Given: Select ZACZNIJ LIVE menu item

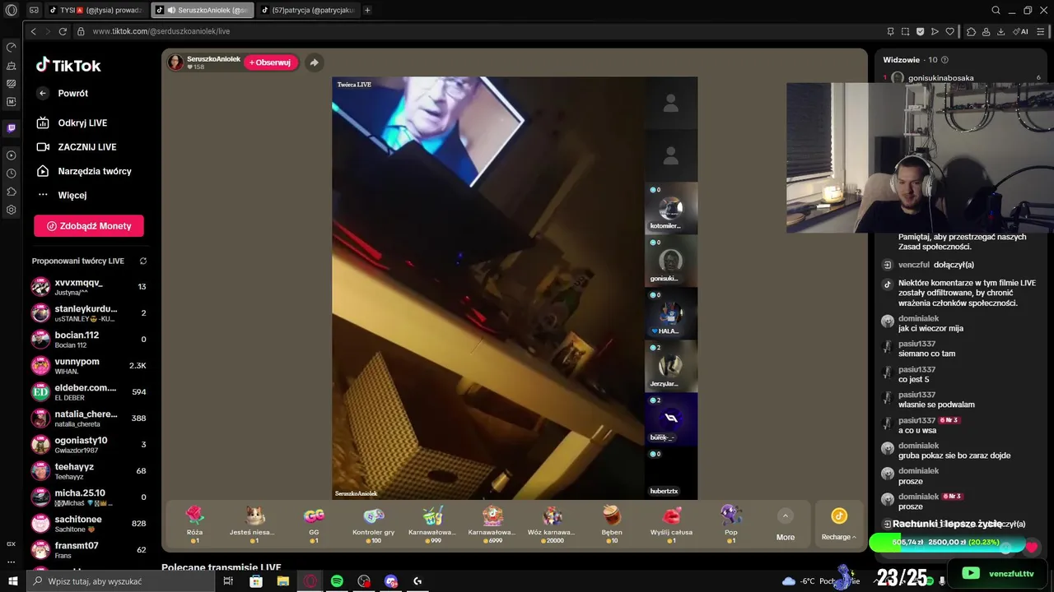Looking at the screenshot, I should click(x=77, y=146).
